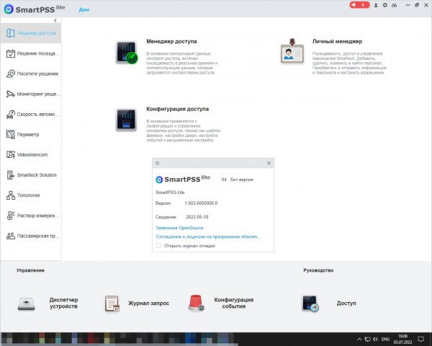
Task: Click the Диспетчер устройств drive icon
Action: (27, 303)
